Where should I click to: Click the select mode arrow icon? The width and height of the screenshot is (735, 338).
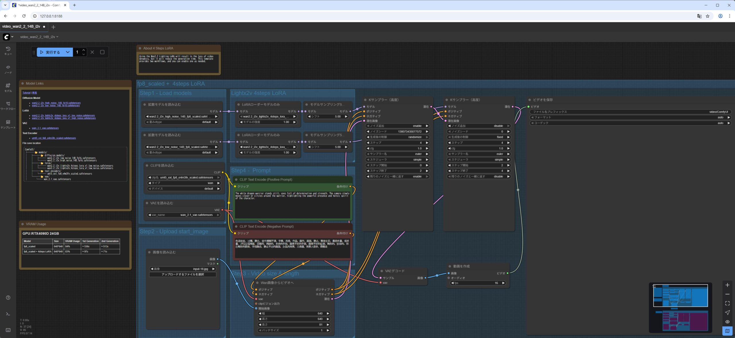coord(727,312)
